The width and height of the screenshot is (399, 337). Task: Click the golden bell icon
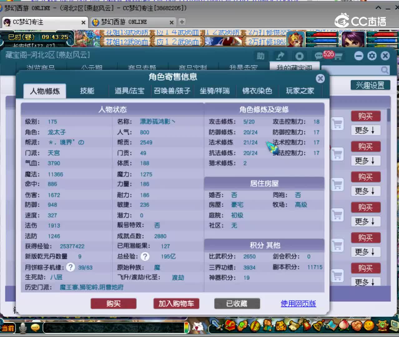pos(319,325)
